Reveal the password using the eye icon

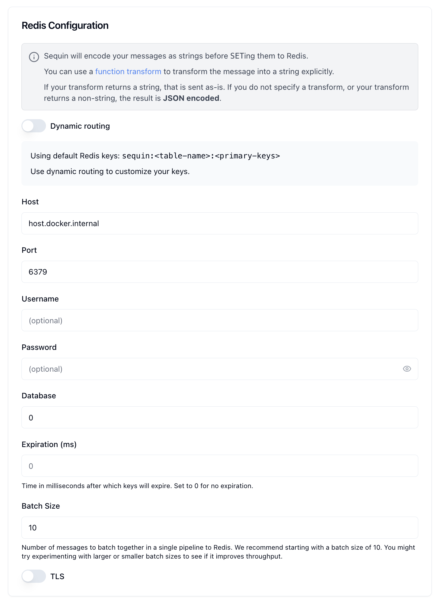click(407, 369)
